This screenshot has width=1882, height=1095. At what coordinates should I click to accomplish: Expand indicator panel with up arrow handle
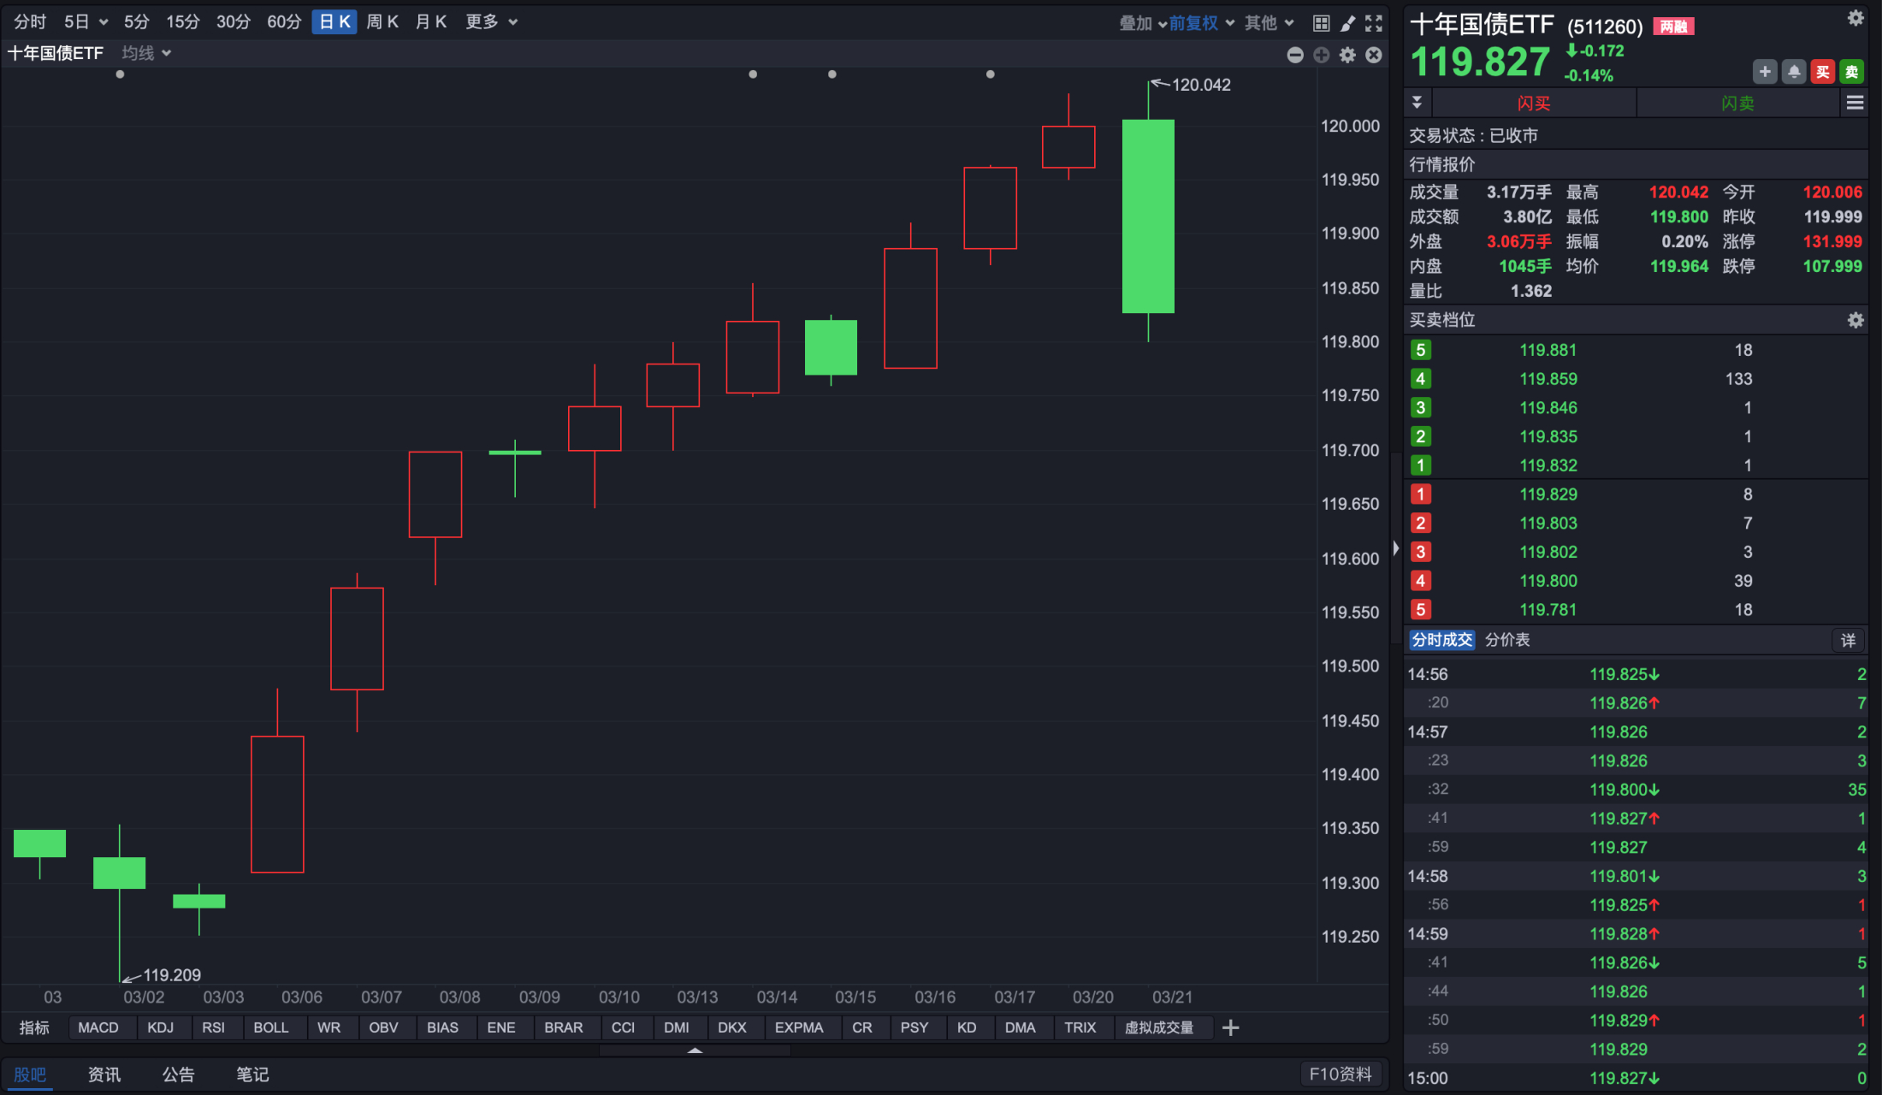[x=695, y=1050]
